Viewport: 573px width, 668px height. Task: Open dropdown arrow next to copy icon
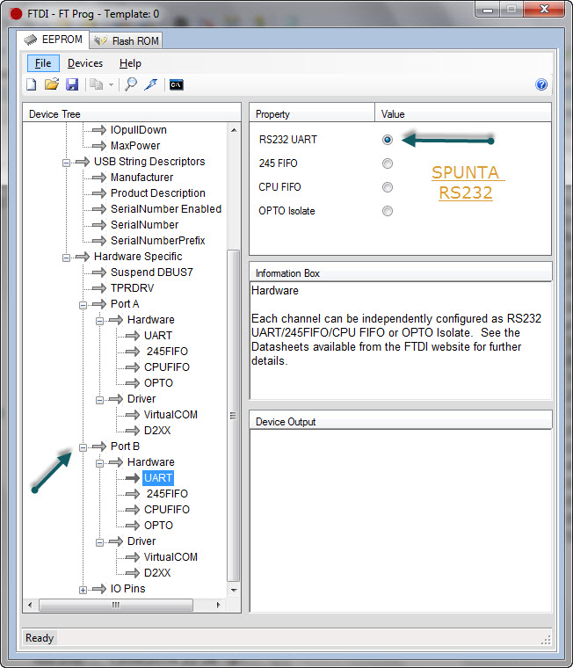[x=111, y=84]
